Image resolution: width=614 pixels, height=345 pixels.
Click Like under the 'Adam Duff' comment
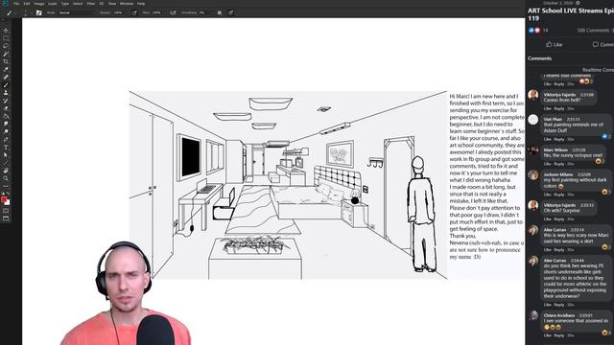click(x=547, y=139)
